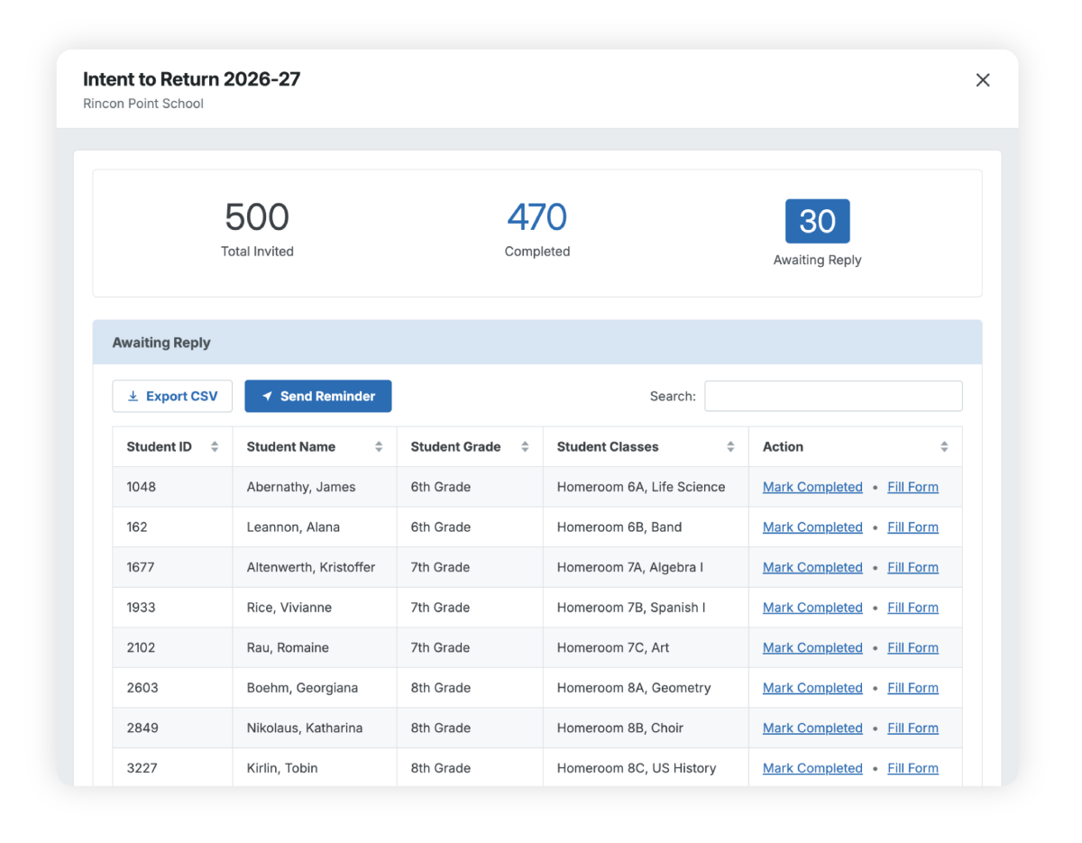
Task: Click name cell Rau, Romaine
Action: tap(315, 647)
